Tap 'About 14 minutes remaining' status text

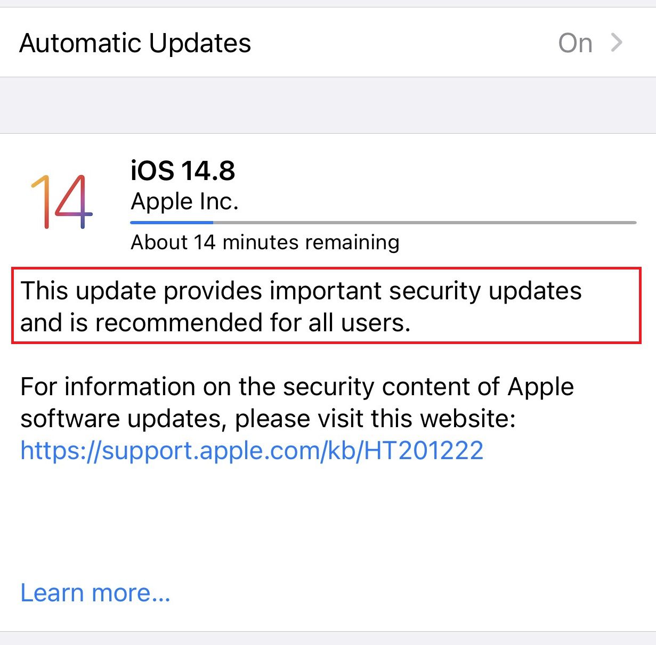coord(265,242)
